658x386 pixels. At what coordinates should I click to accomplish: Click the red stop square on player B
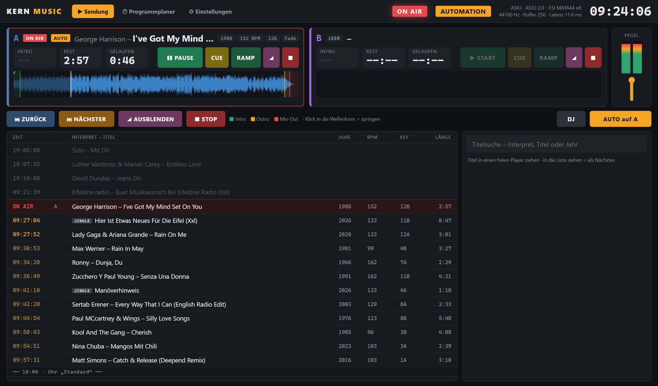pos(593,58)
